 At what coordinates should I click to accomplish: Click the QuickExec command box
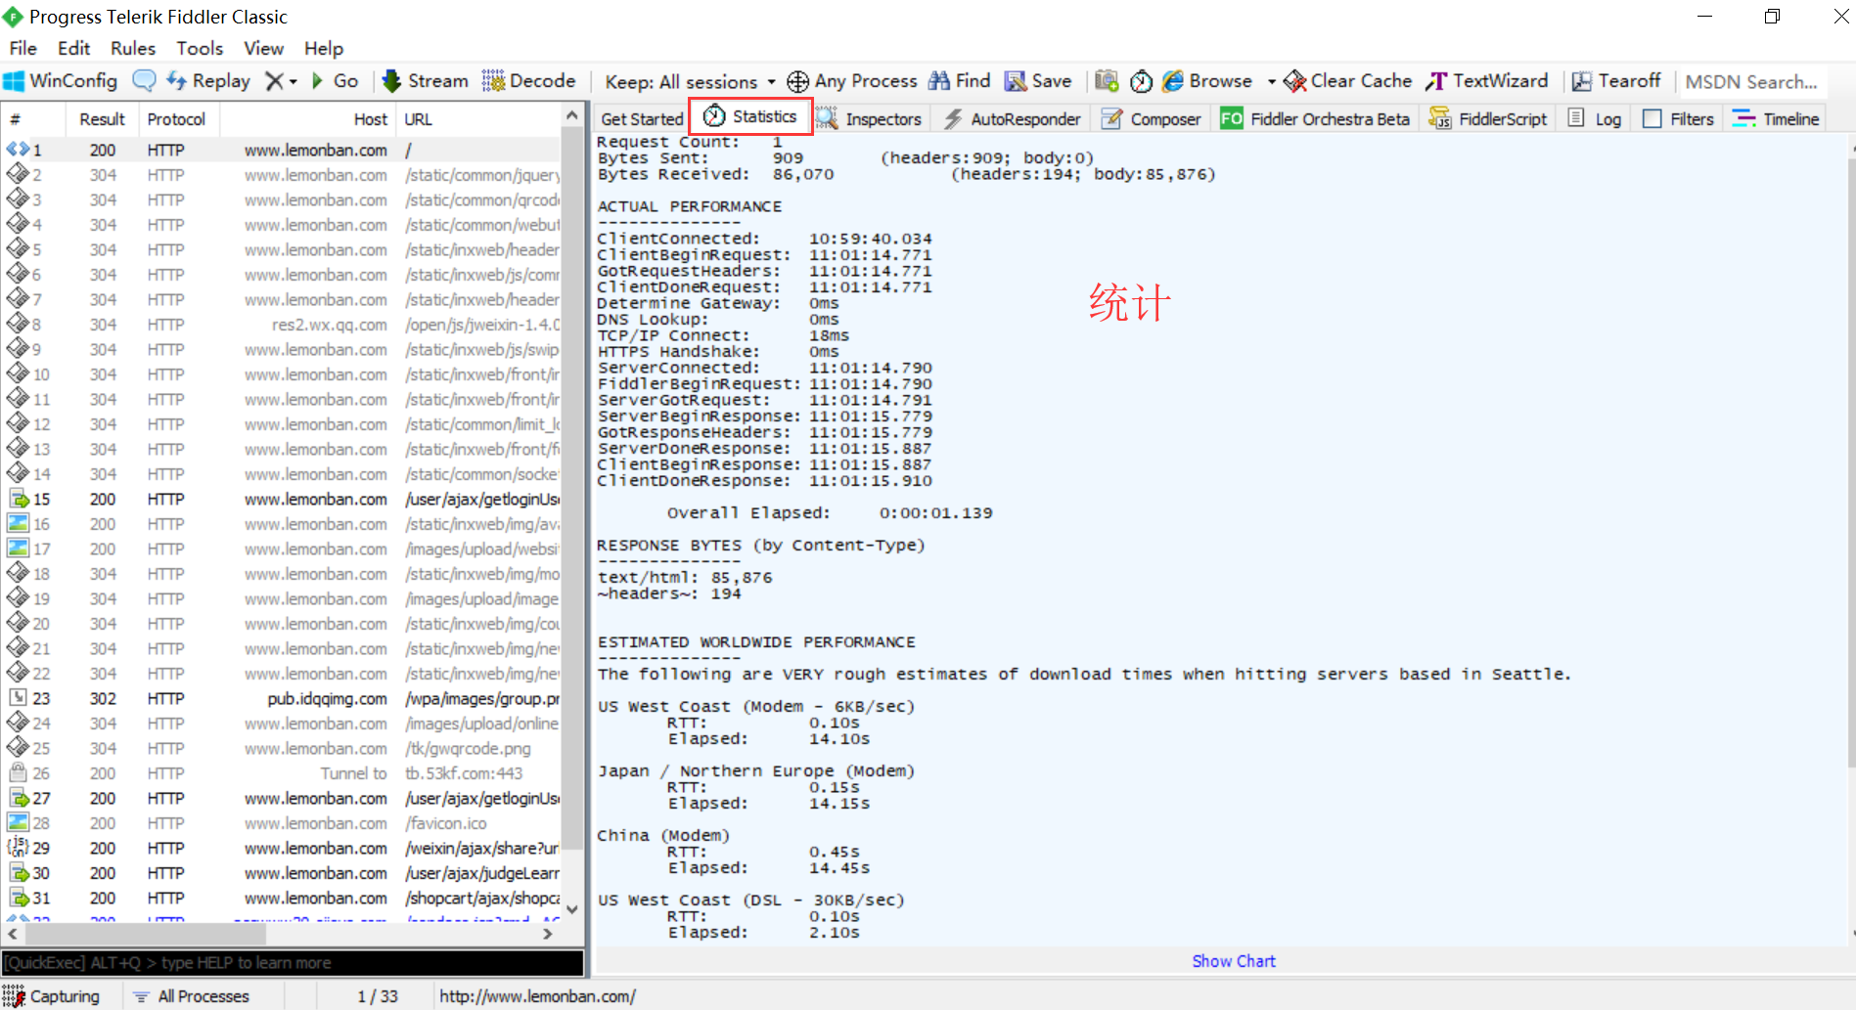pos(293,963)
